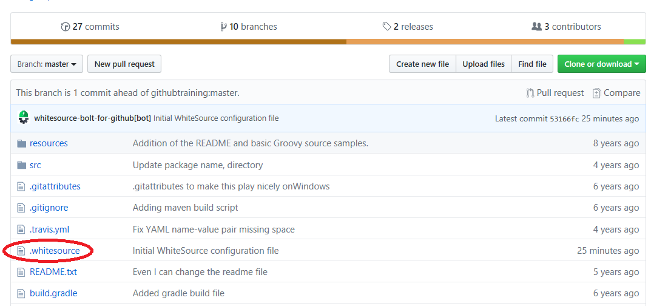Screen dimensions: 651x306
Task: Open the resources folder
Action: coord(49,143)
